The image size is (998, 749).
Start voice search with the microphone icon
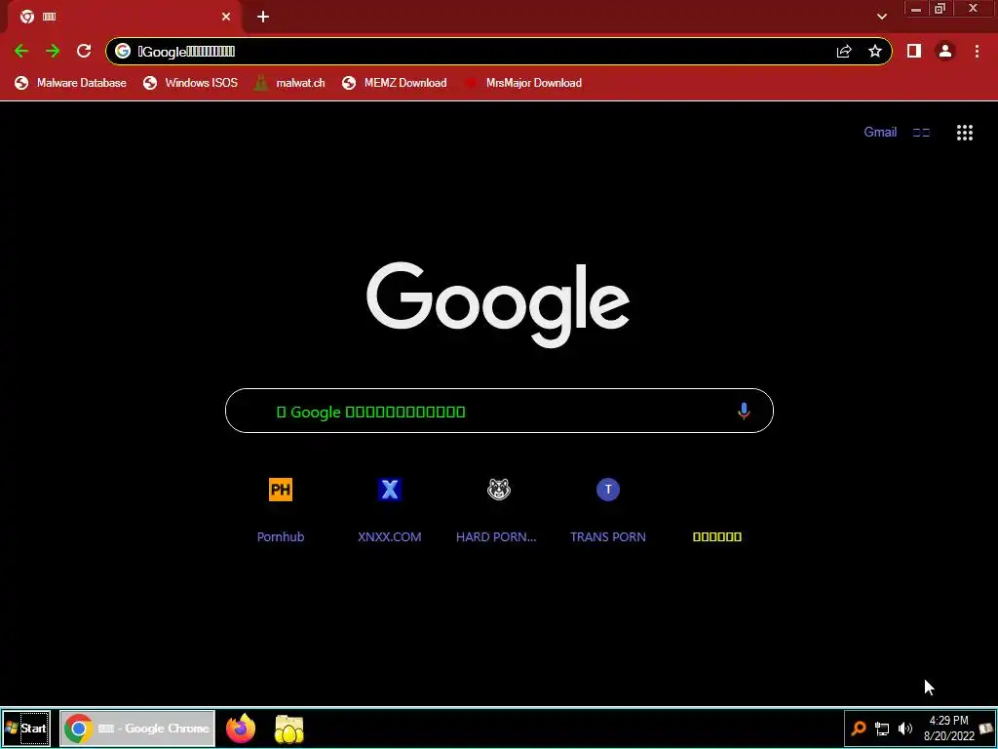[744, 411]
